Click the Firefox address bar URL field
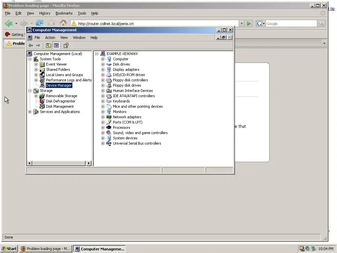Screen dimensions: 337x253 155,23
